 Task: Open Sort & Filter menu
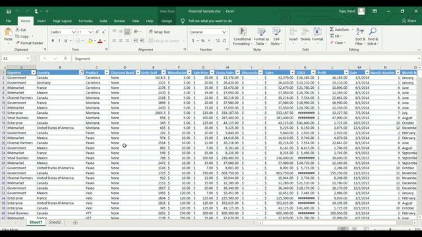360,37
